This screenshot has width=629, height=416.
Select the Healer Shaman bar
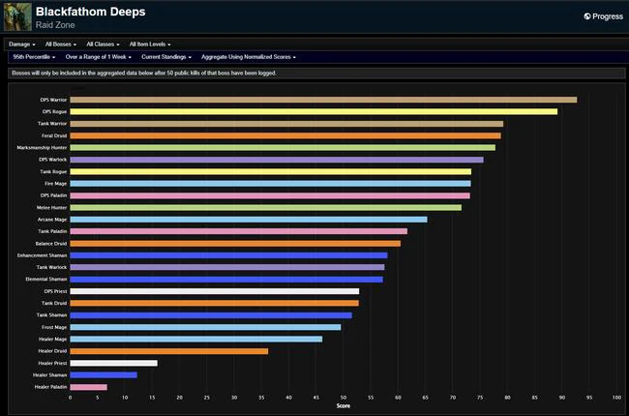click(104, 375)
